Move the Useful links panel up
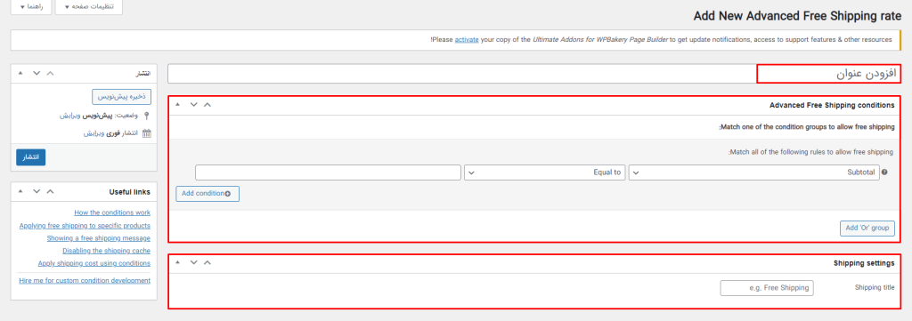 click(x=50, y=191)
